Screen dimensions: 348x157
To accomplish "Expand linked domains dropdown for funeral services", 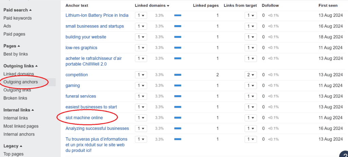I will click(141, 96).
